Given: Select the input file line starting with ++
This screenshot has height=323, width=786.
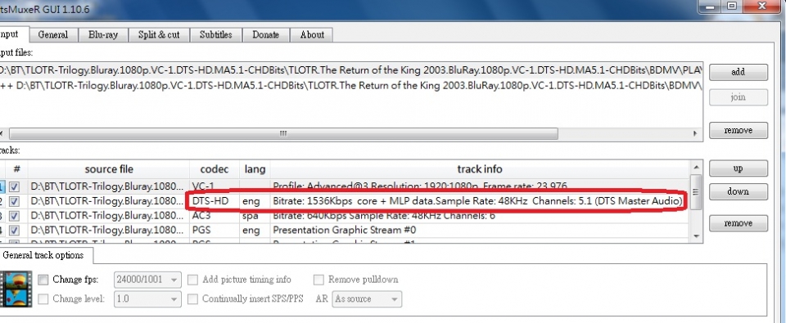Looking at the screenshot, I should 351,85.
